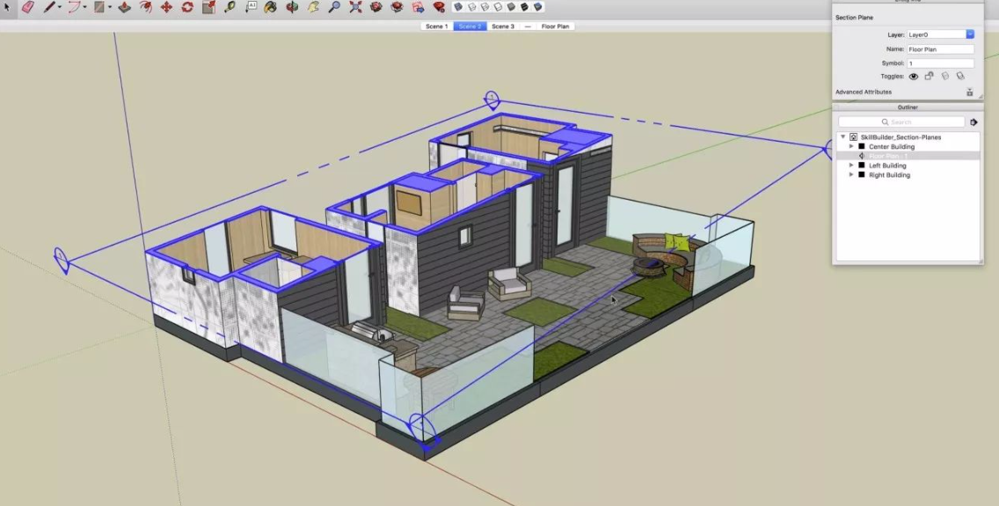
Task: Activate the Offset tool
Action: click(x=145, y=7)
